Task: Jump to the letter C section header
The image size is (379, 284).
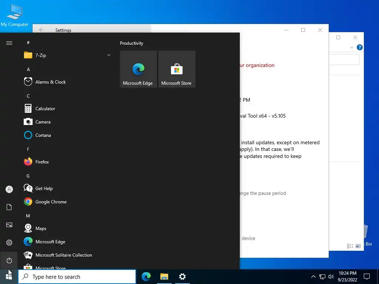Action: [x=28, y=96]
